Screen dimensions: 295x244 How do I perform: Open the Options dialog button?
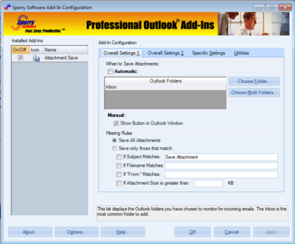tap(76, 232)
